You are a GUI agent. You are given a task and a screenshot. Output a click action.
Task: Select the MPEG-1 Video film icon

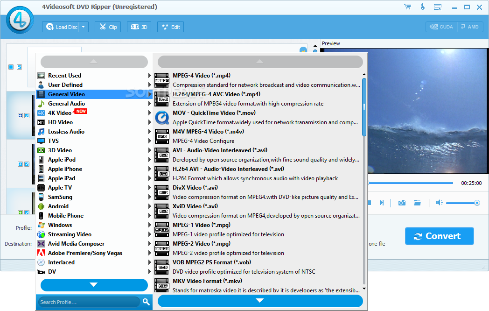(162, 230)
